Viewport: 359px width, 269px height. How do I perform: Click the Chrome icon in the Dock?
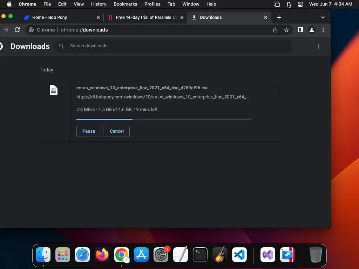[x=122, y=254]
